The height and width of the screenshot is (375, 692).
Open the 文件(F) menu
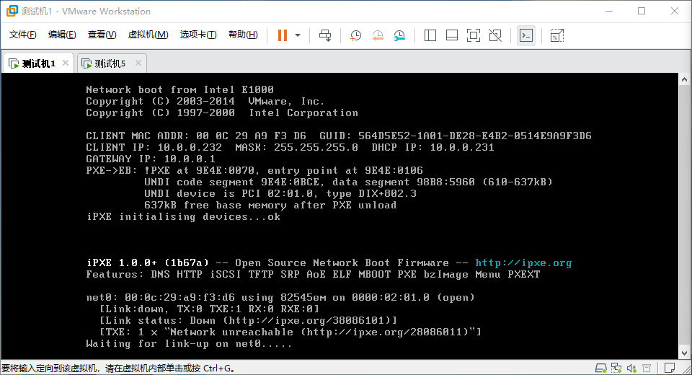point(22,35)
